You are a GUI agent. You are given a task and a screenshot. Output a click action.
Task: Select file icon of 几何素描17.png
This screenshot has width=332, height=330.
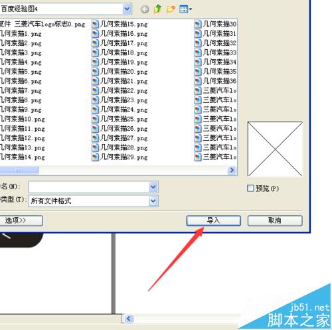tap(95, 43)
